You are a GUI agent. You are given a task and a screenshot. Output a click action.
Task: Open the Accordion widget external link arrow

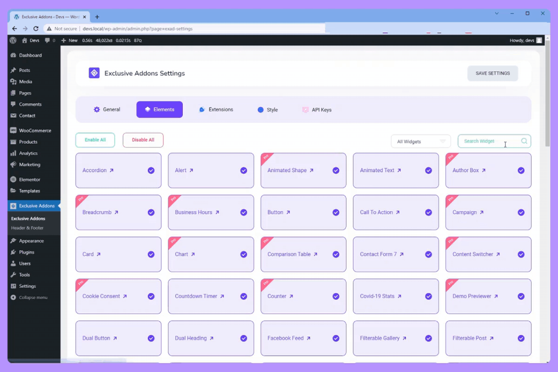[x=111, y=170]
